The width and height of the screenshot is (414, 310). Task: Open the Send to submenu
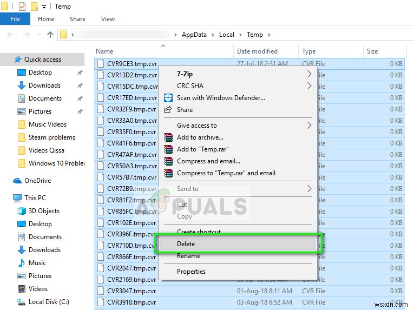[x=238, y=188]
